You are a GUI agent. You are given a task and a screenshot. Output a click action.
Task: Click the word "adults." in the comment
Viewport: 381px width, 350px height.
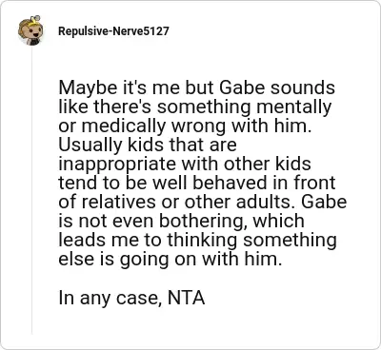[266, 202]
